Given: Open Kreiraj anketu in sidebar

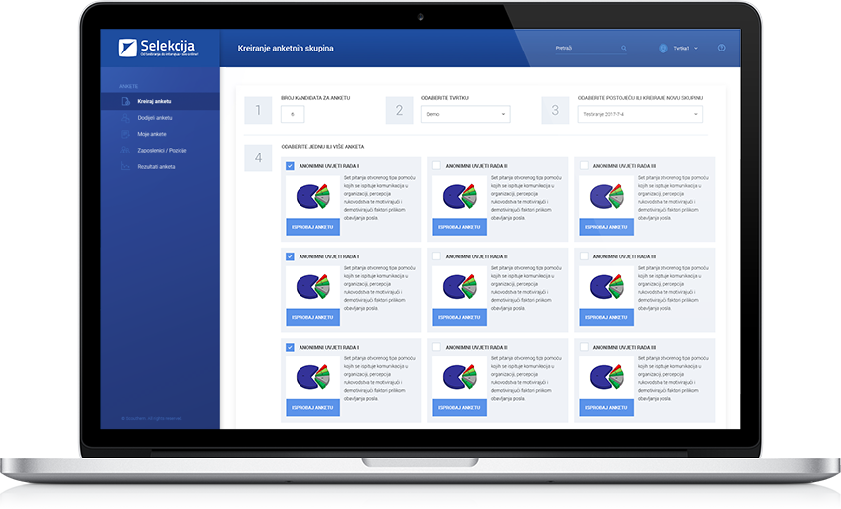Looking at the screenshot, I should tap(161, 101).
